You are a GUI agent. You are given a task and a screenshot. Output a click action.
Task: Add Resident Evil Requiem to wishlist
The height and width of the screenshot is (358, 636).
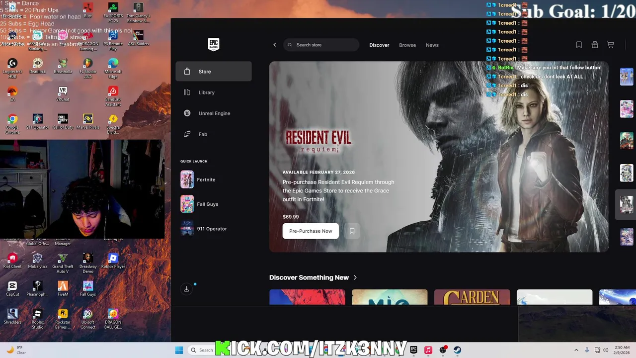pyautogui.click(x=352, y=231)
